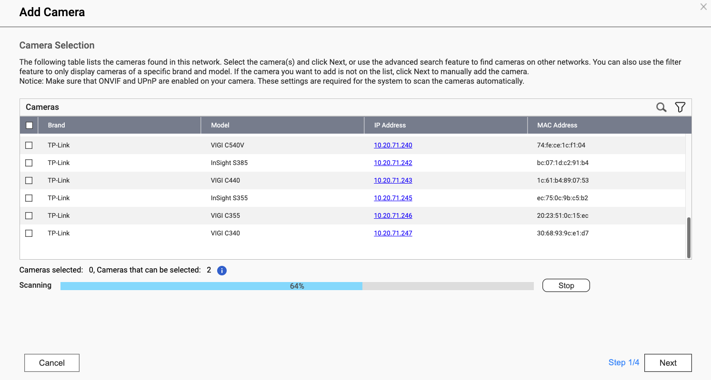Enable the InSight S355 camera checkbox
Screen dimensions: 711x380
[29, 198]
